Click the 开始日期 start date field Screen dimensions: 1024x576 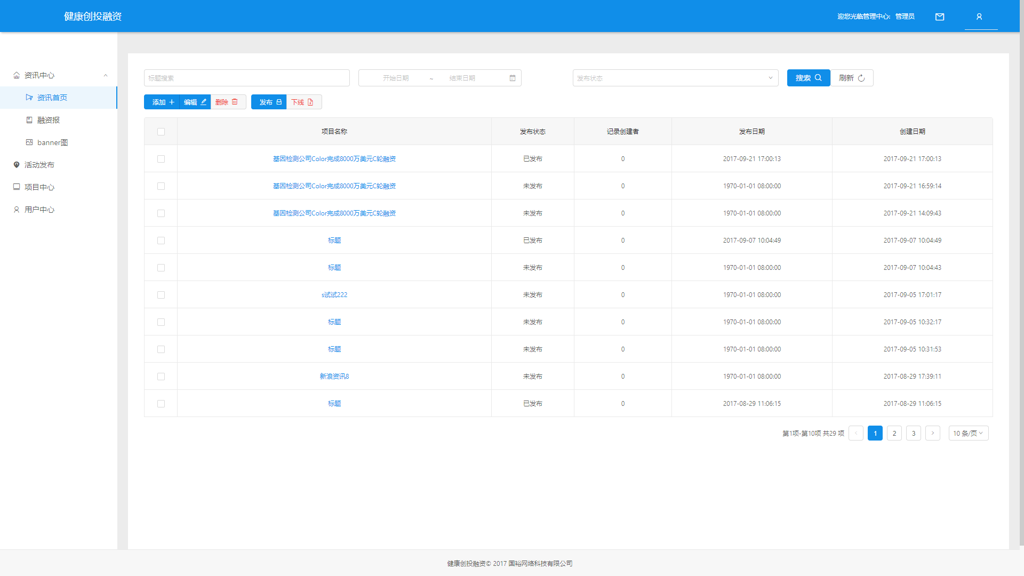click(x=396, y=78)
